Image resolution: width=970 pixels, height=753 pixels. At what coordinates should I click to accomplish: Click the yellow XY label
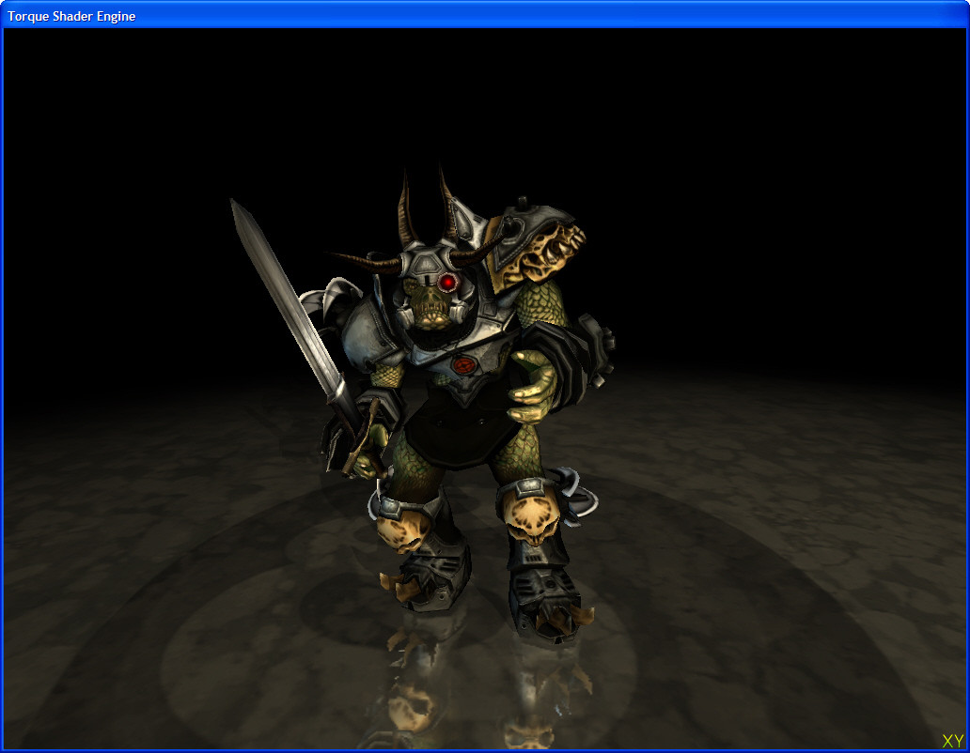tap(952, 740)
